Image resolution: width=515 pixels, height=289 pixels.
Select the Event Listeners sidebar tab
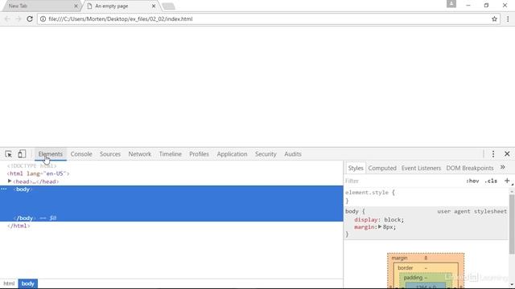pyautogui.click(x=421, y=168)
